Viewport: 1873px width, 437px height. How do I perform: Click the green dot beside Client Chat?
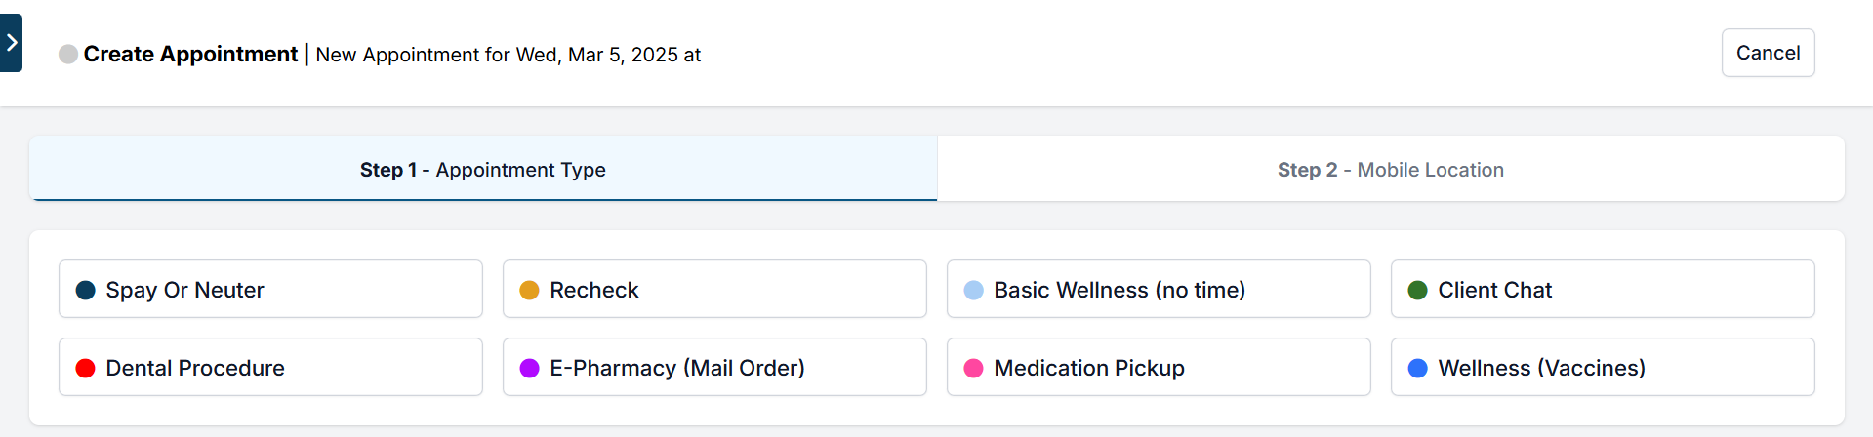pos(1418,290)
